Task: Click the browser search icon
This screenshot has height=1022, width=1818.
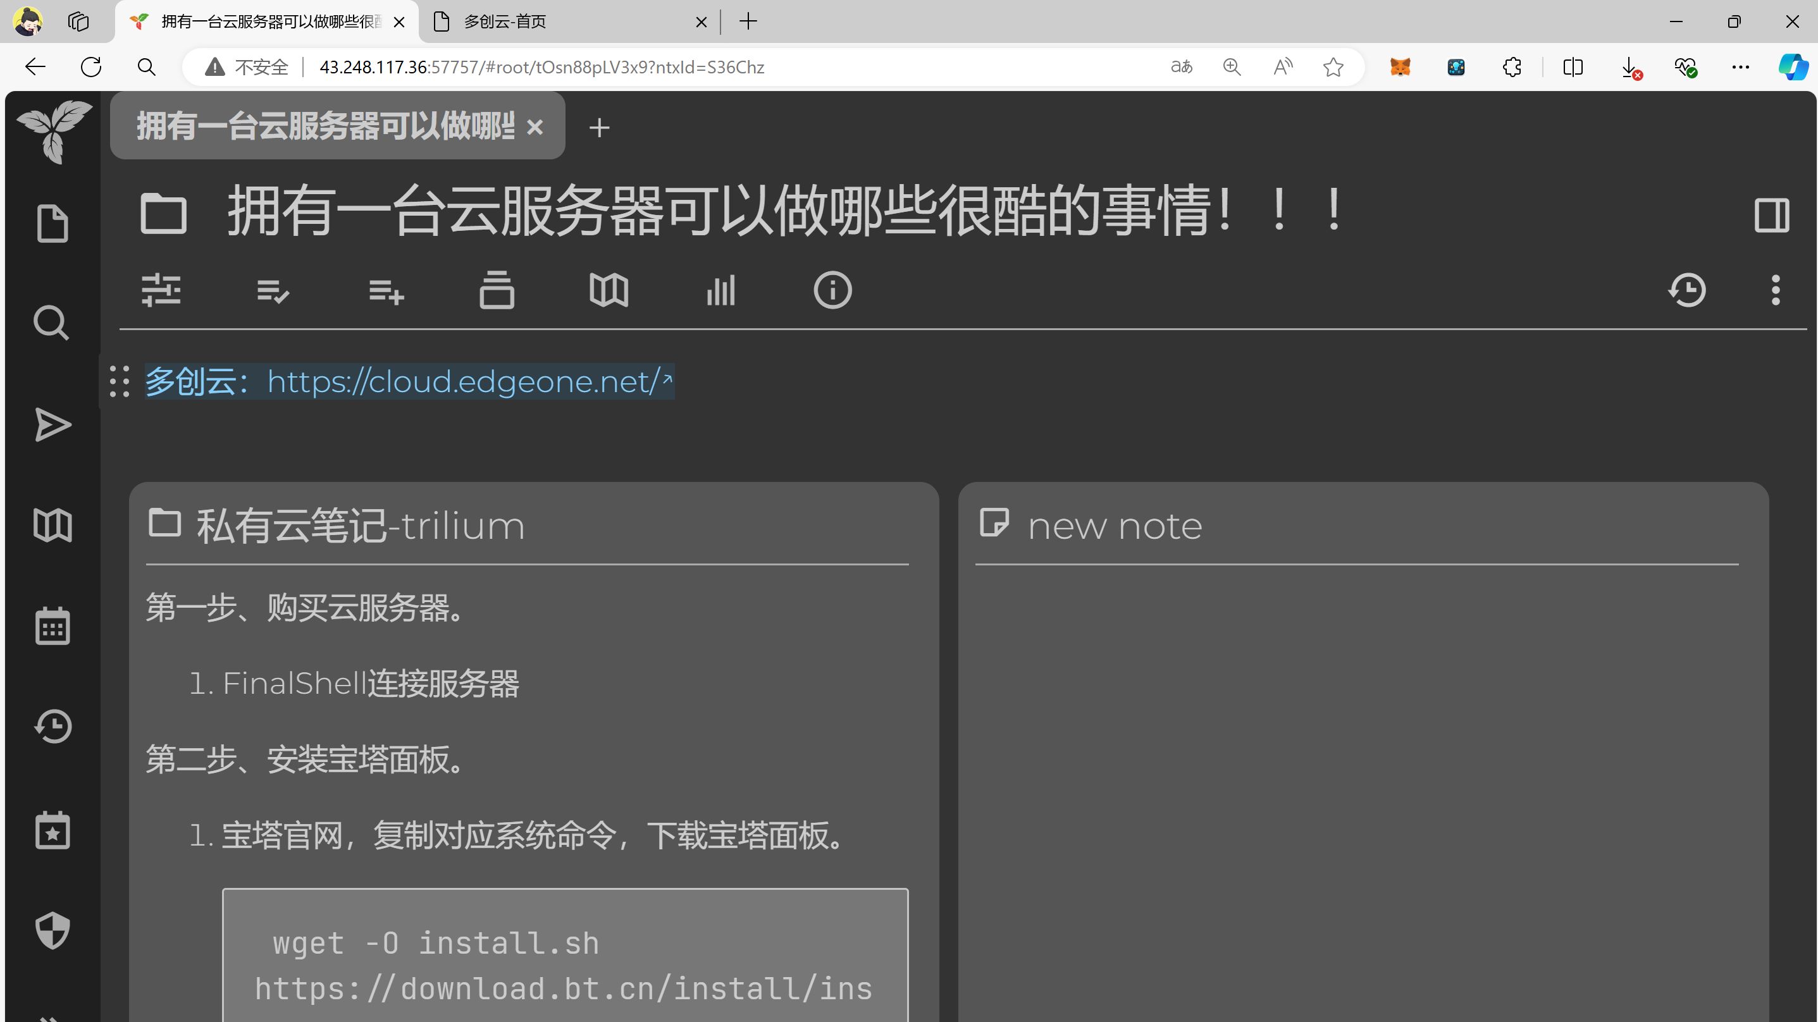Action: pyautogui.click(x=146, y=67)
